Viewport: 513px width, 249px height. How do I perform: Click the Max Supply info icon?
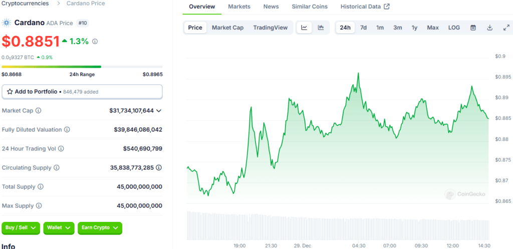(x=39, y=206)
